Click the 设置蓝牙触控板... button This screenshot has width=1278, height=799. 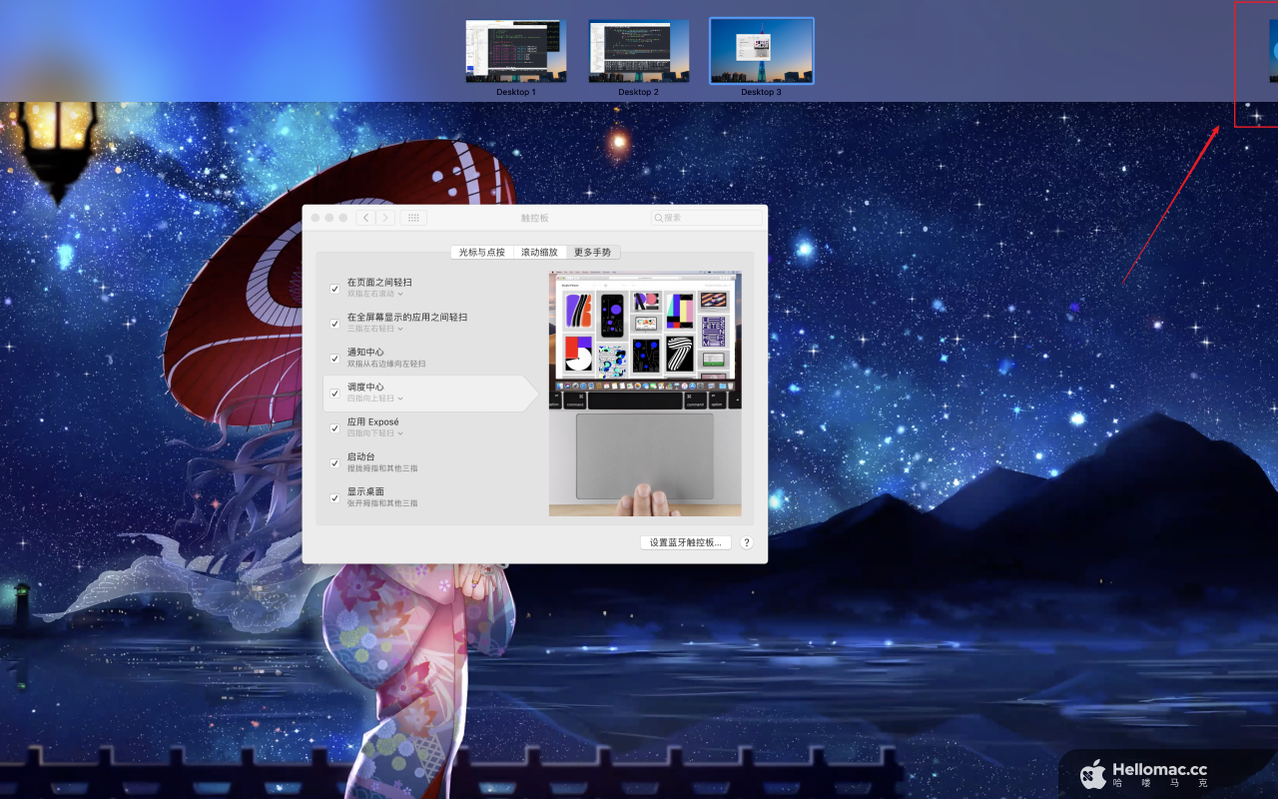tap(686, 542)
